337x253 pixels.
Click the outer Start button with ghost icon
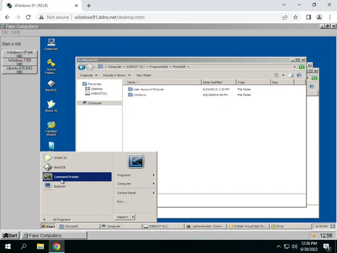point(10,235)
